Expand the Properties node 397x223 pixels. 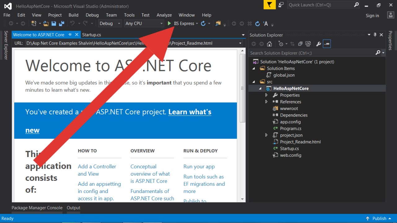266,95
